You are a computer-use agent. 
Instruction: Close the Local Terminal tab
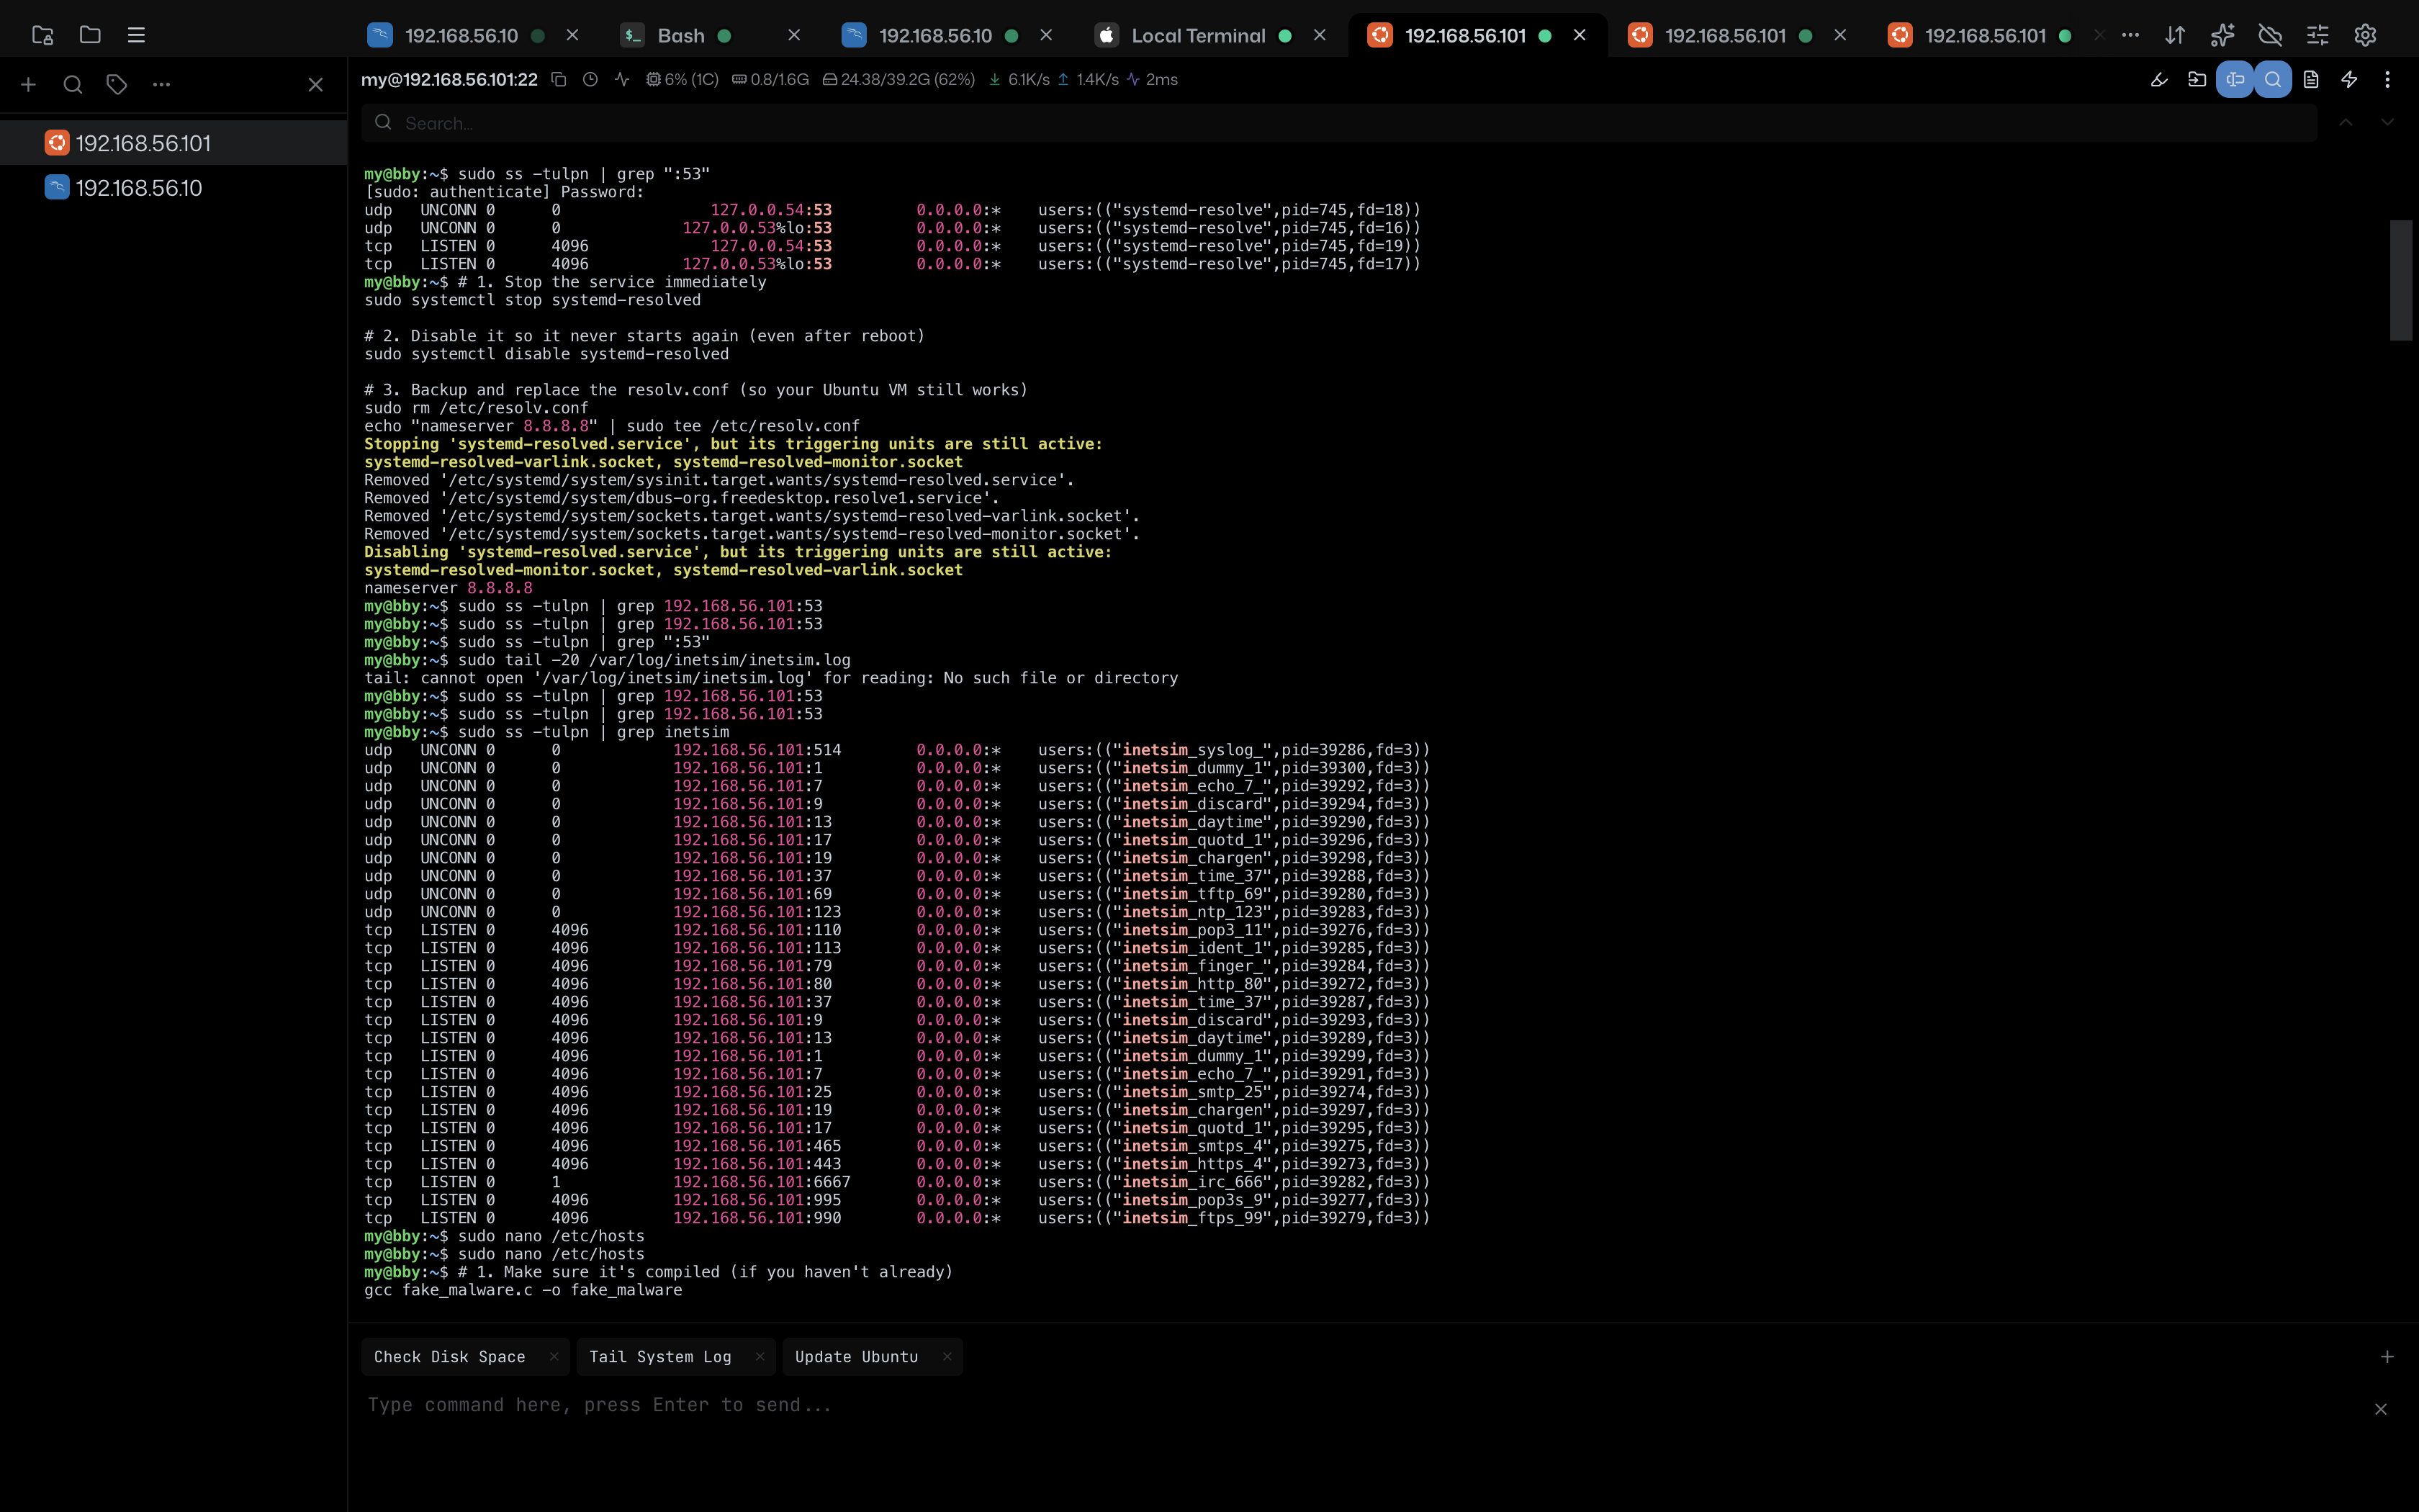(x=1320, y=35)
